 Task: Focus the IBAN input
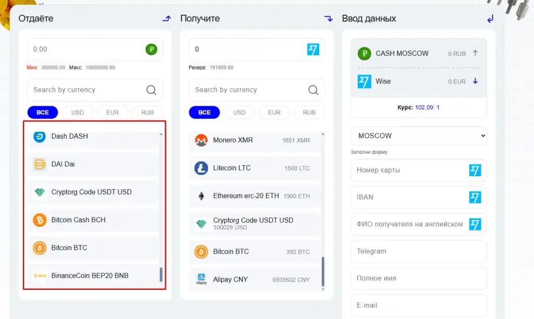click(x=419, y=197)
